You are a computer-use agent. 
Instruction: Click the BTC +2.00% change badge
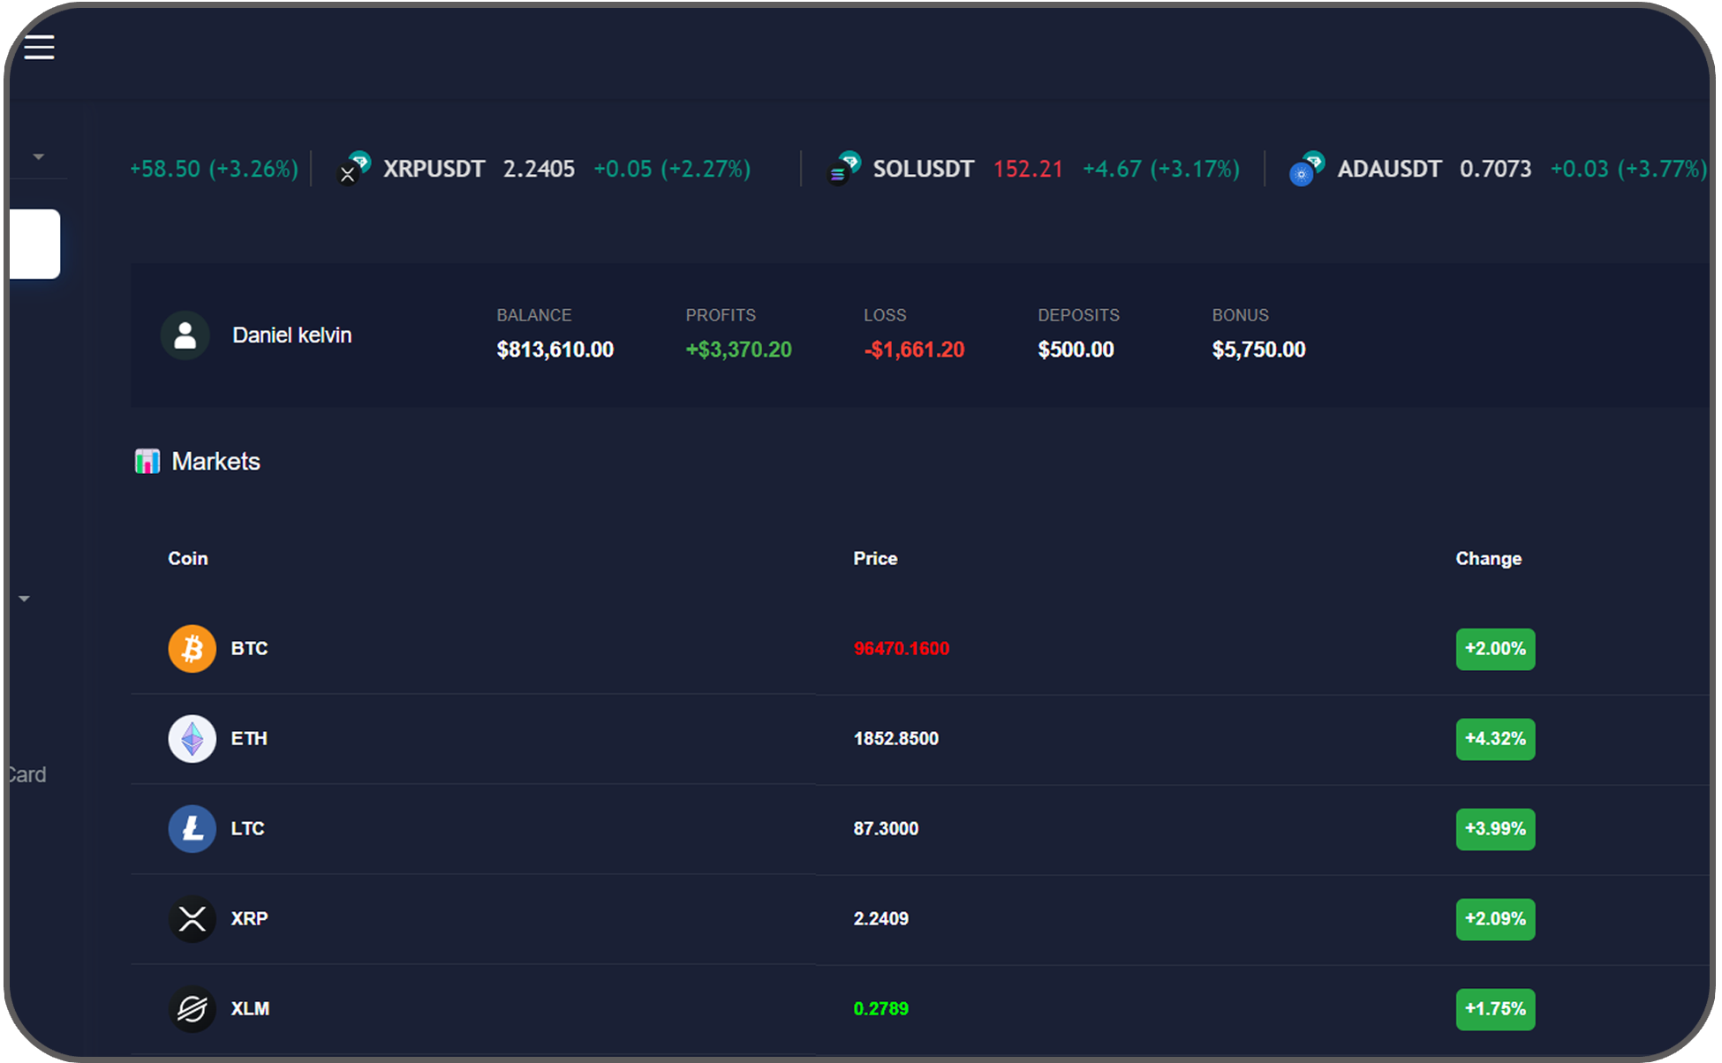pyautogui.click(x=1495, y=649)
